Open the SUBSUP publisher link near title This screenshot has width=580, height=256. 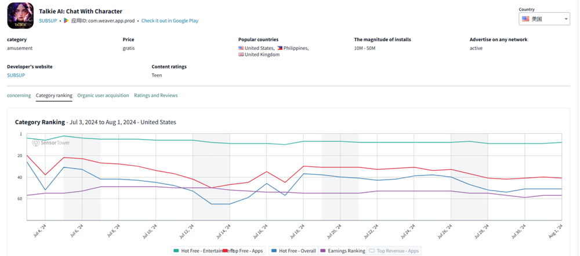pos(48,21)
